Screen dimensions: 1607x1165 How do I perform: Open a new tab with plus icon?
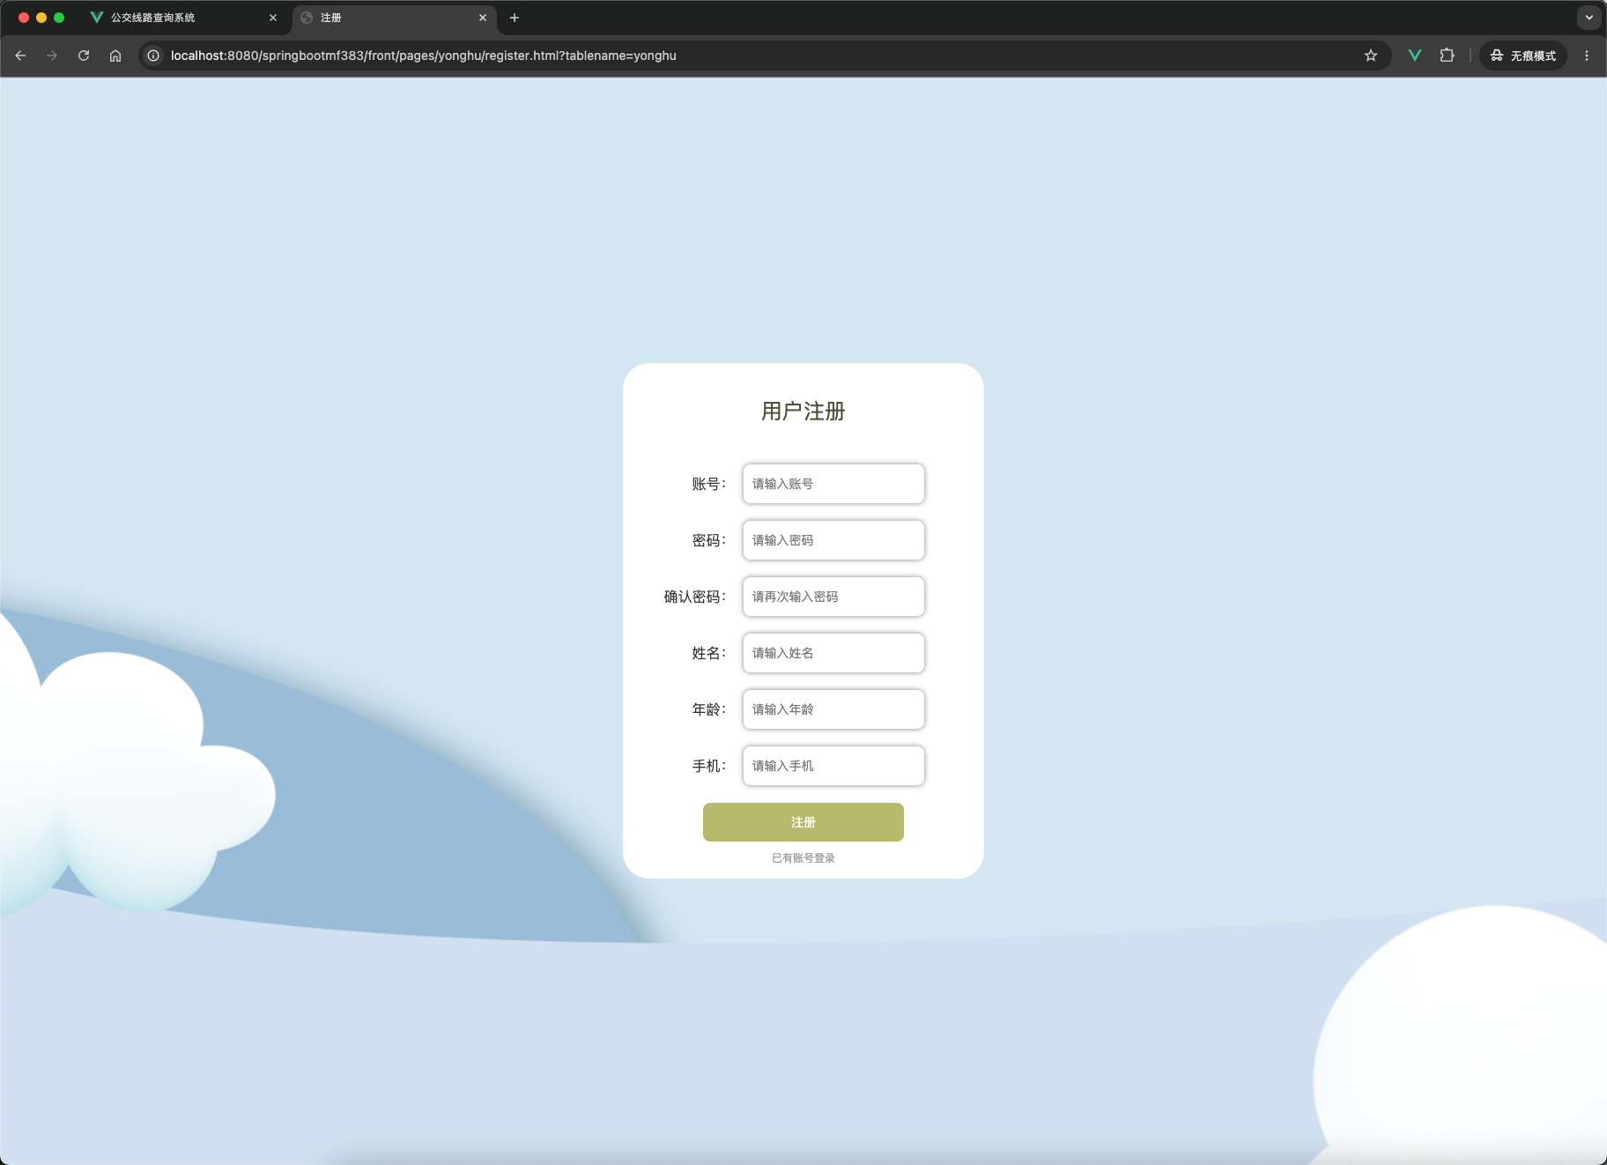[515, 18]
